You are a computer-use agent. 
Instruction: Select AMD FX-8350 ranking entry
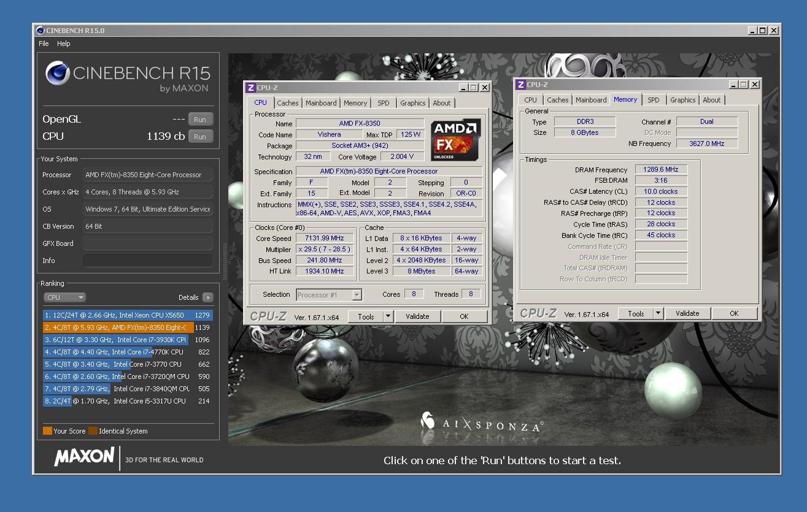pyautogui.click(x=128, y=327)
